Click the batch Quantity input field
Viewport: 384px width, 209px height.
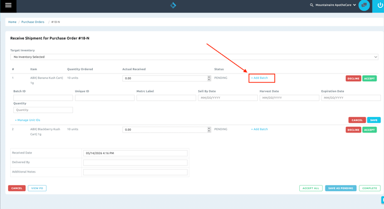point(43,110)
